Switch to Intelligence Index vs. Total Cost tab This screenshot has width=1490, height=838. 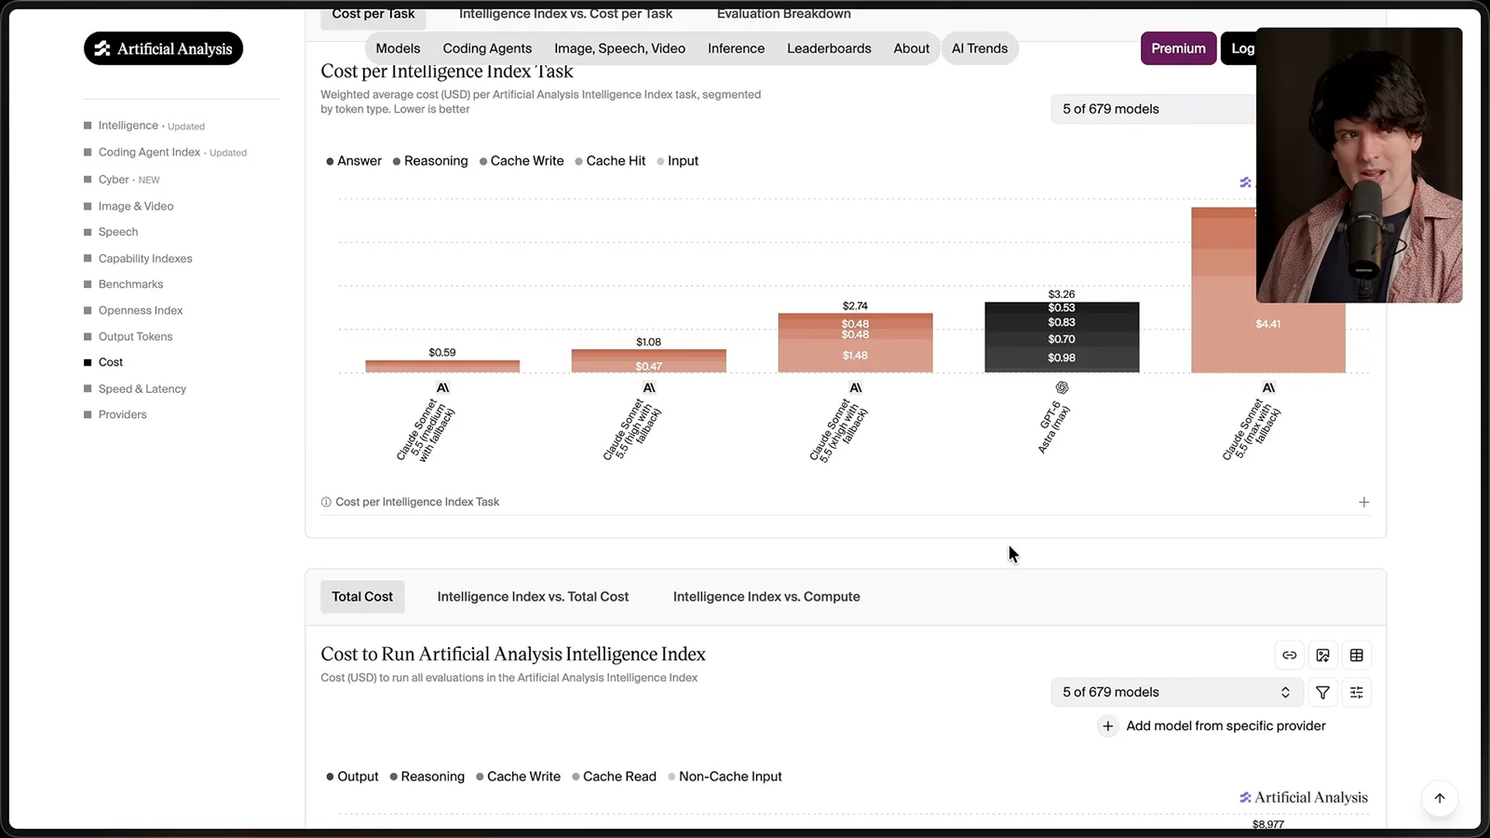533,597
